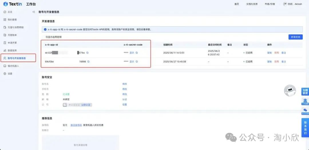Click the 数据报表 sidebar icon
This screenshot has height=150, width=309.
[5, 50]
